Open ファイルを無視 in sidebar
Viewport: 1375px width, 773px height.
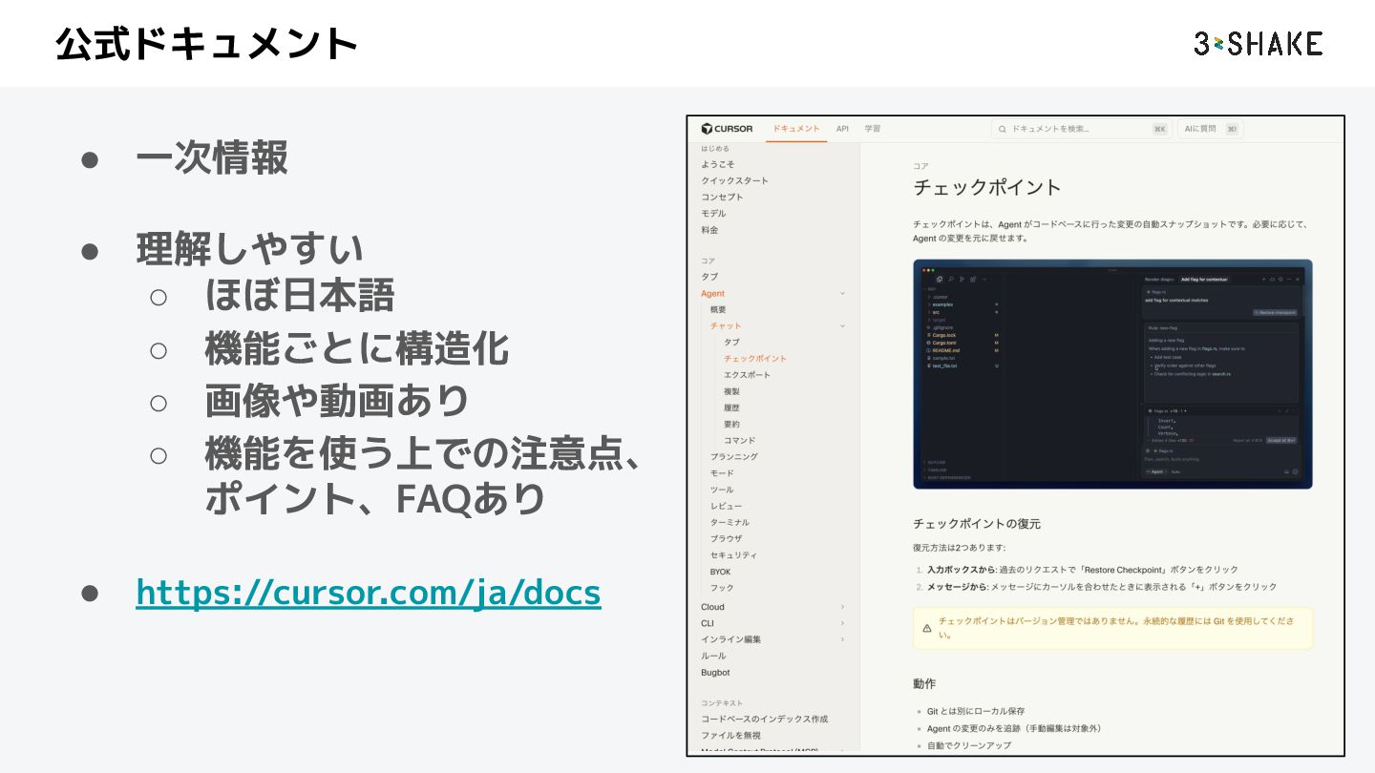tap(731, 735)
